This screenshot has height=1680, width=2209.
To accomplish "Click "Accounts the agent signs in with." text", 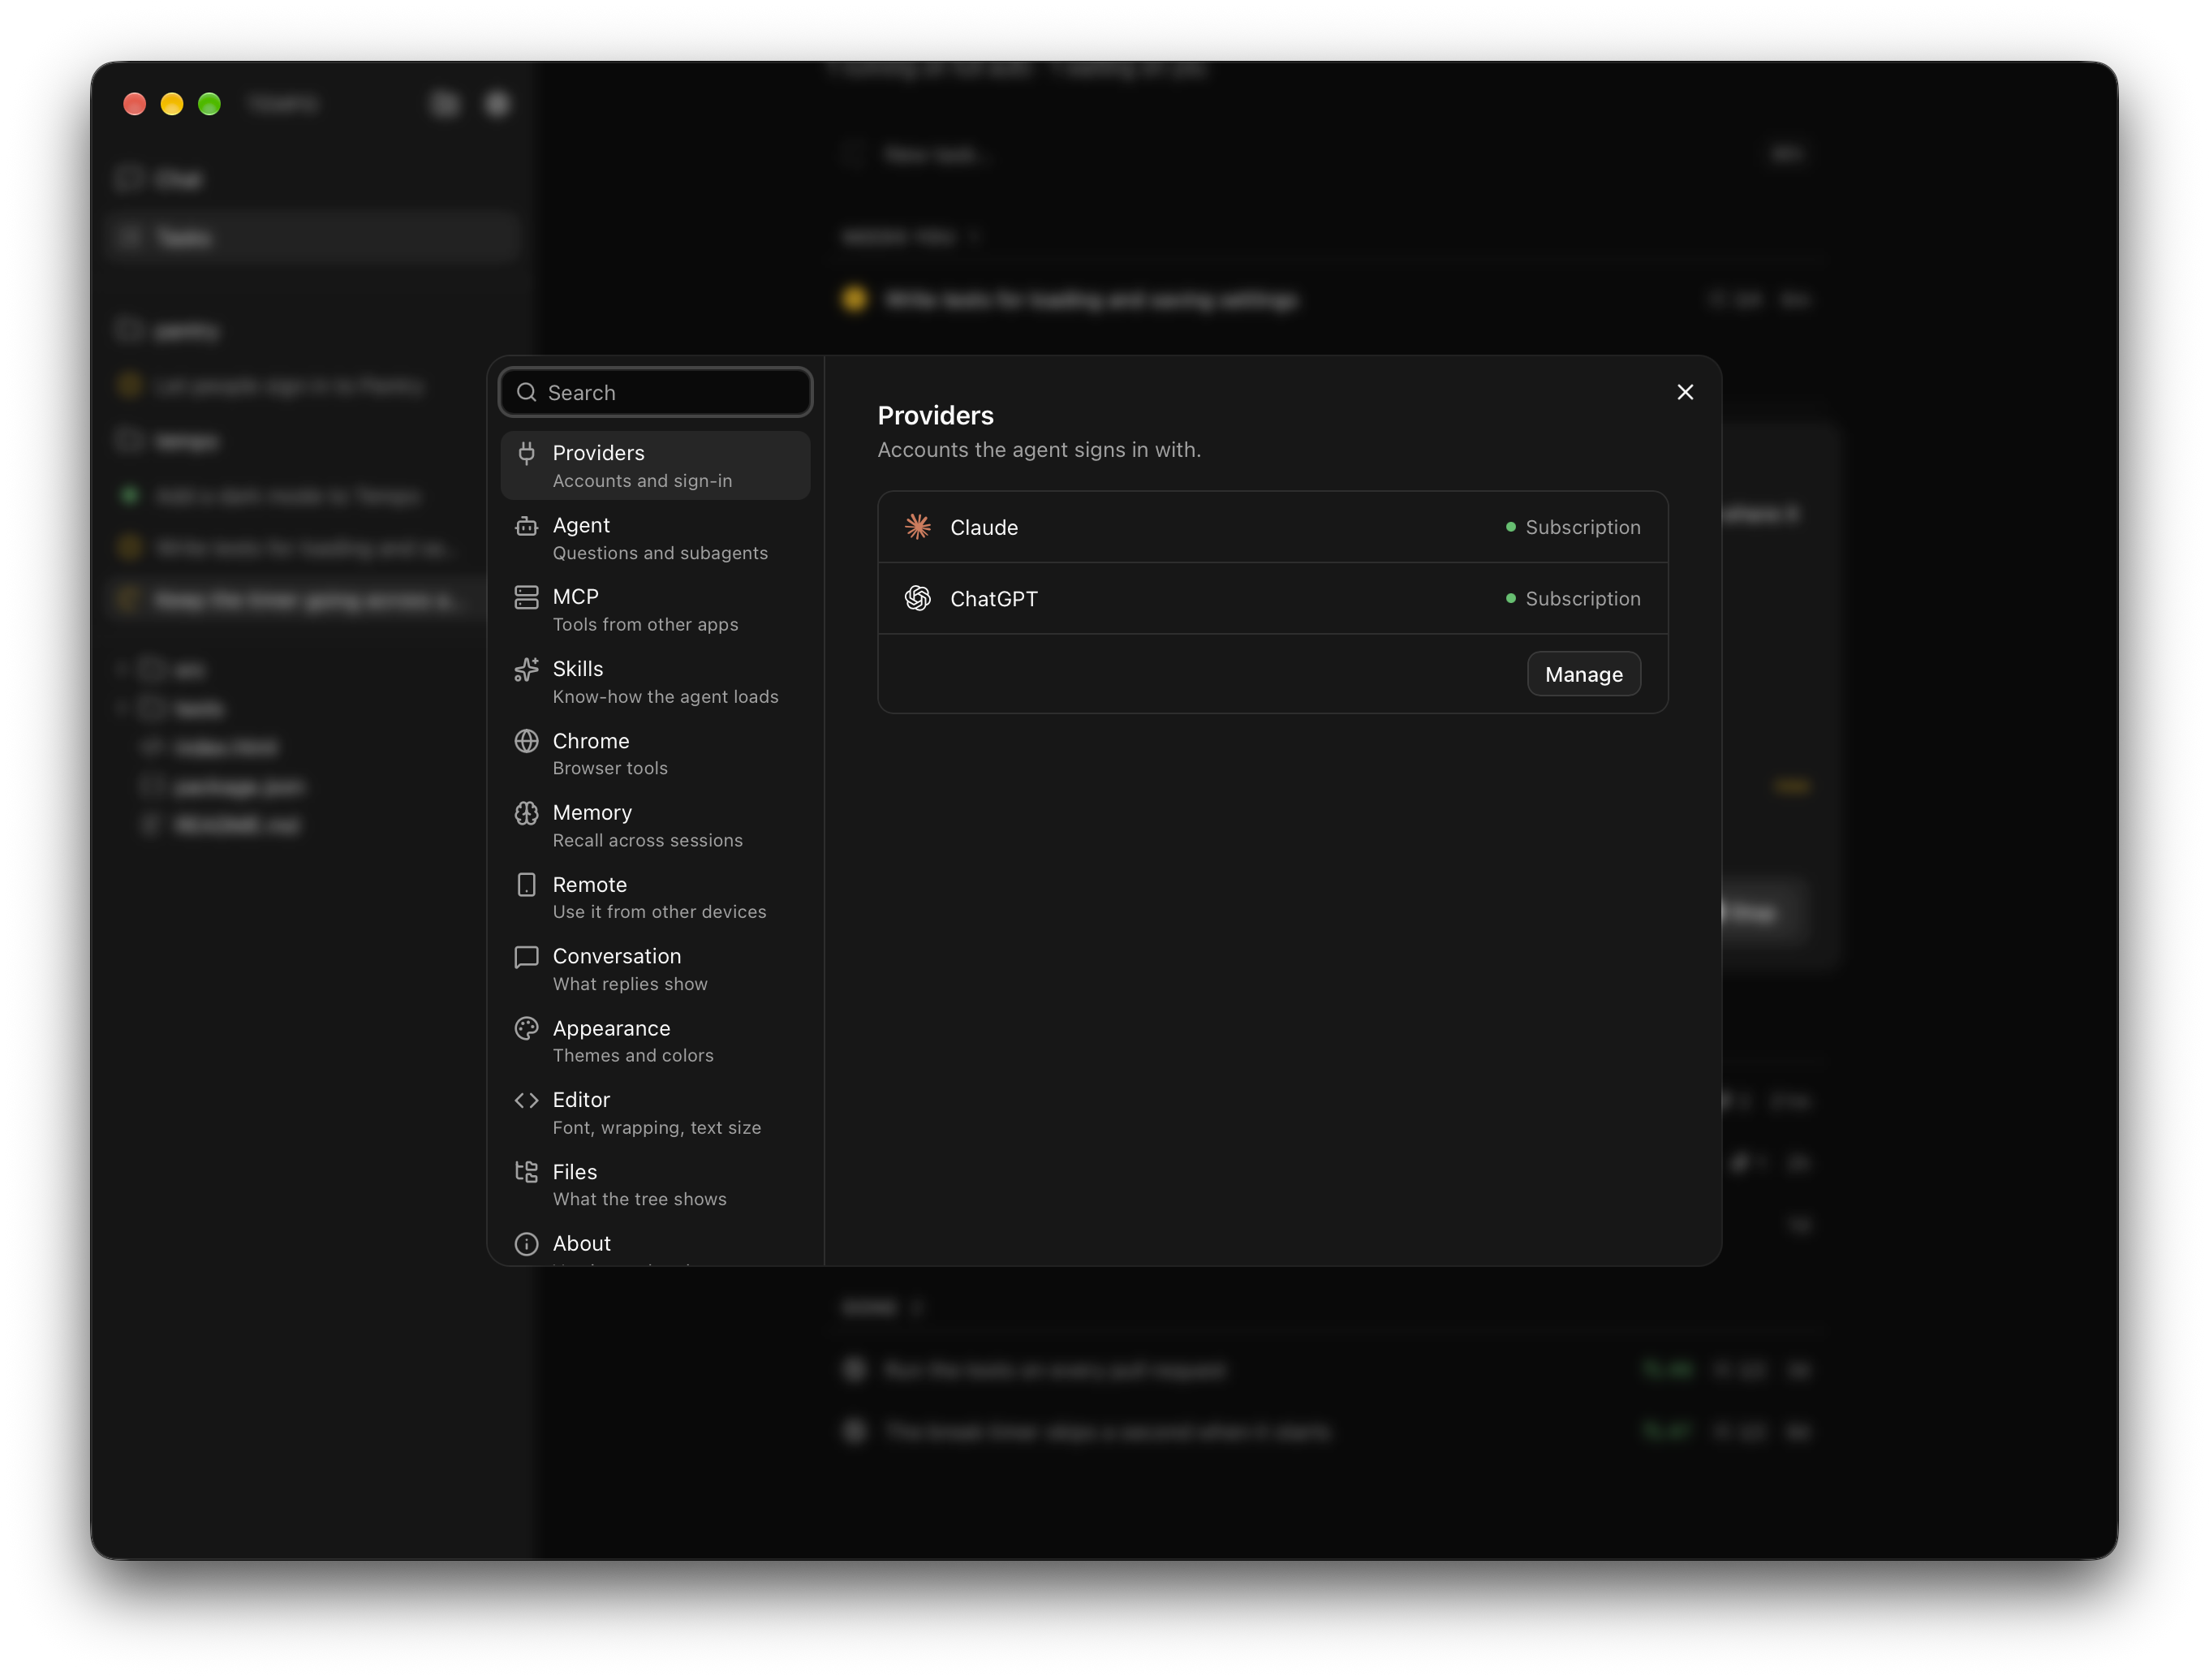I will pos(1039,450).
